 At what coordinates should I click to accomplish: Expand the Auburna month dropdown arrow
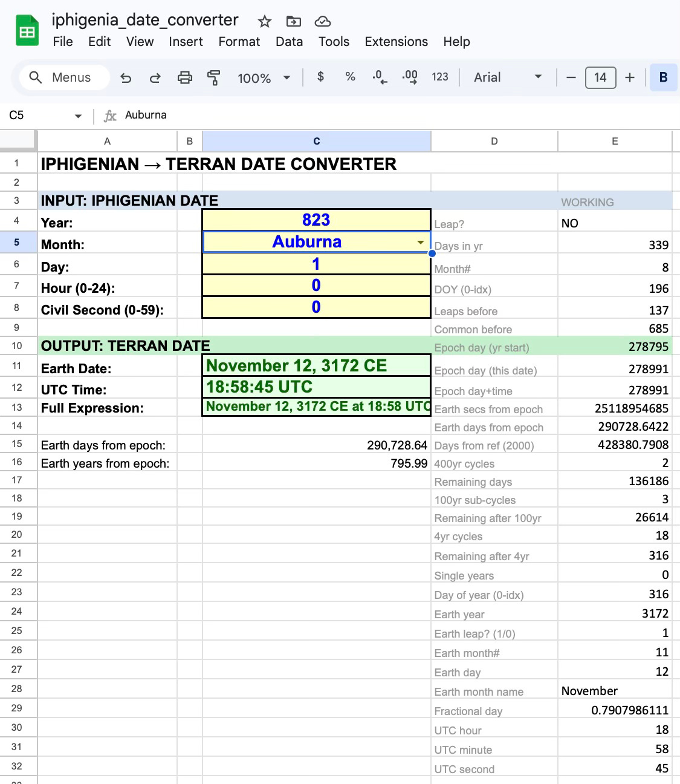click(x=420, y=243)
